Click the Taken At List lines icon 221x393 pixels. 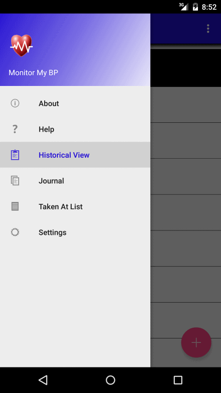point(15,206)
